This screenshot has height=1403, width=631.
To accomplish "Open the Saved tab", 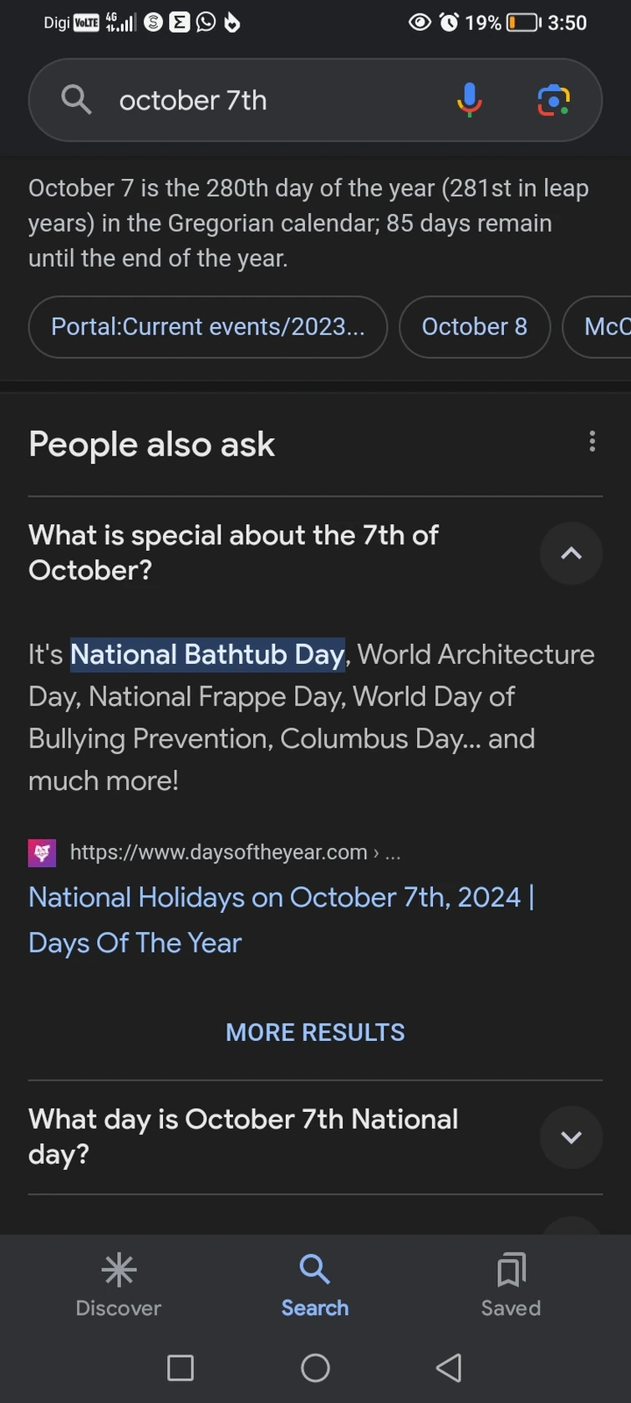I will [x=511, y=1284].
